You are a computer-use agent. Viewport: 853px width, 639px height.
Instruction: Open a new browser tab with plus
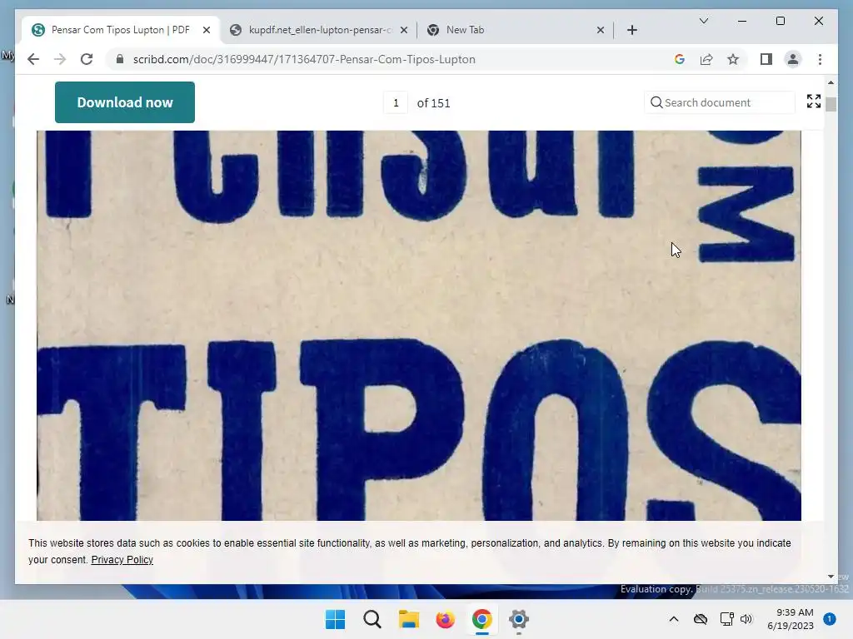631,30
